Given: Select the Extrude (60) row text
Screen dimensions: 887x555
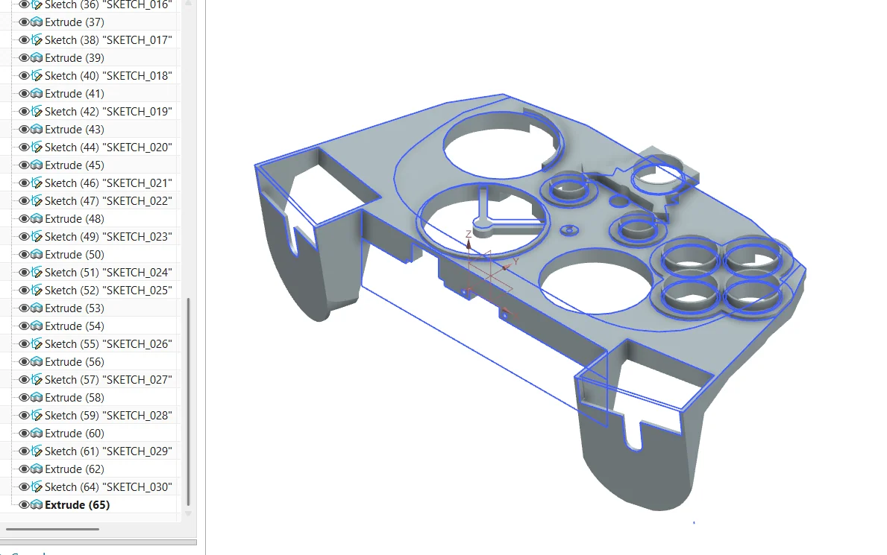Looking at the screenshot, I should click(75, 434).
